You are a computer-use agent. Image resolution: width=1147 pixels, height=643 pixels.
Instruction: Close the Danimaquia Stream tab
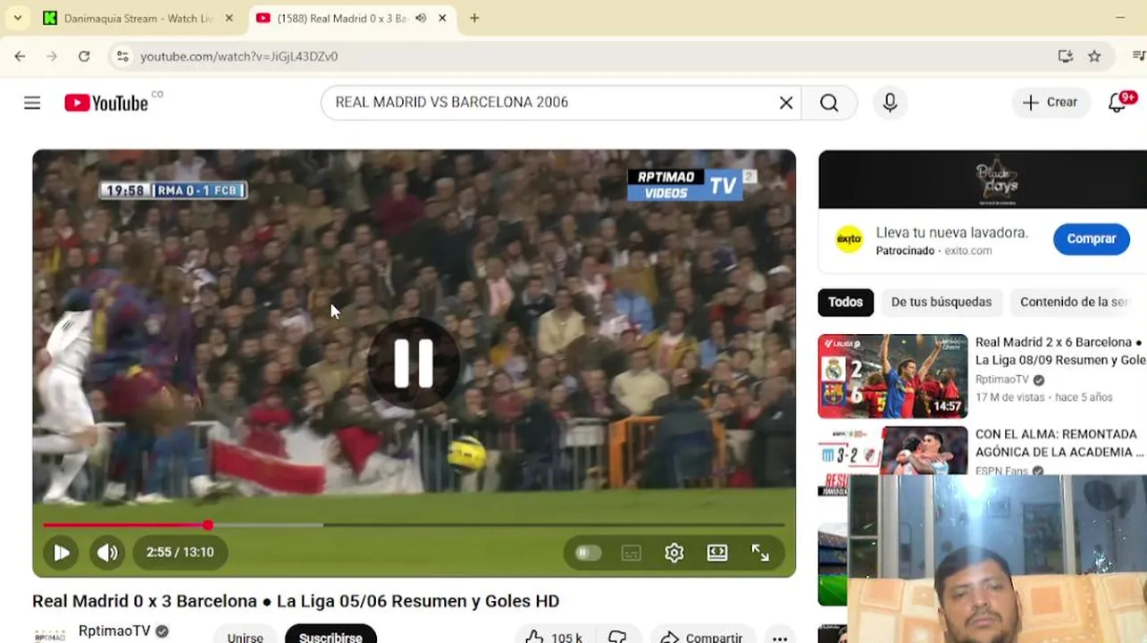coord(230,18)
